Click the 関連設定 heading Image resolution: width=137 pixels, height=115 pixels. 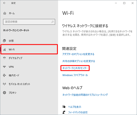pos(69,49)
